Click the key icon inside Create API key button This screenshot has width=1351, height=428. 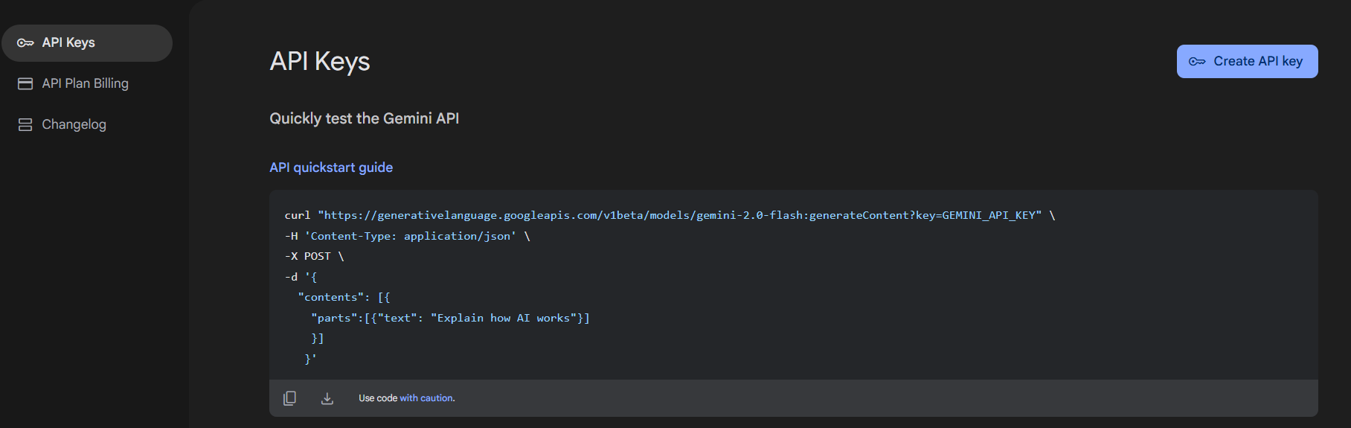pyautogui.click(x=1197, y=62)
